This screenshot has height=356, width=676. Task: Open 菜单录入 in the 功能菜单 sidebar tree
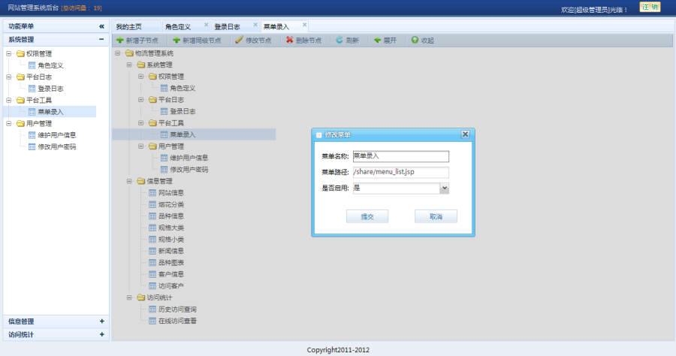coord(50,112)
